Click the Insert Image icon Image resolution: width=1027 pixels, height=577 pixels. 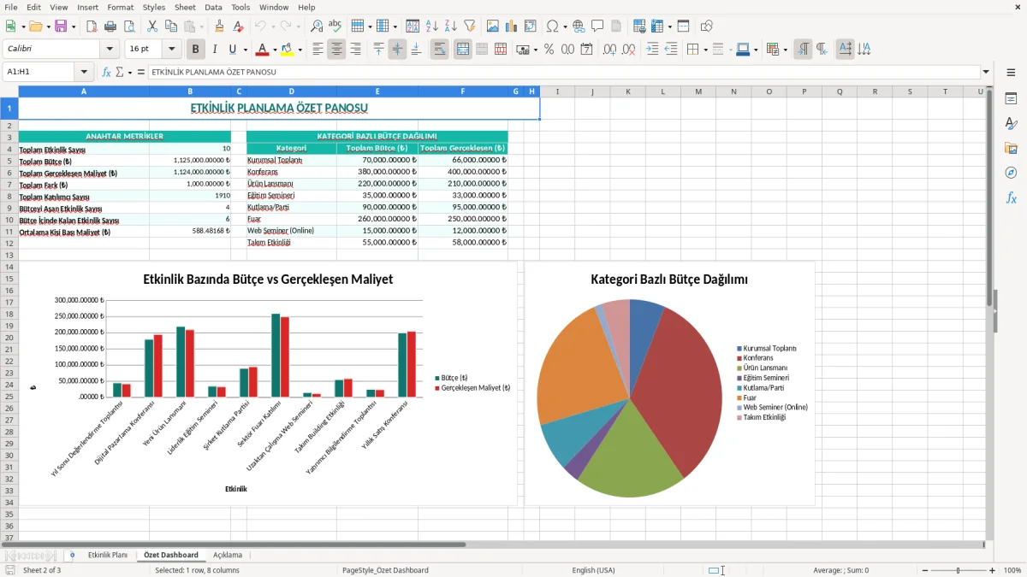(494, 26)
